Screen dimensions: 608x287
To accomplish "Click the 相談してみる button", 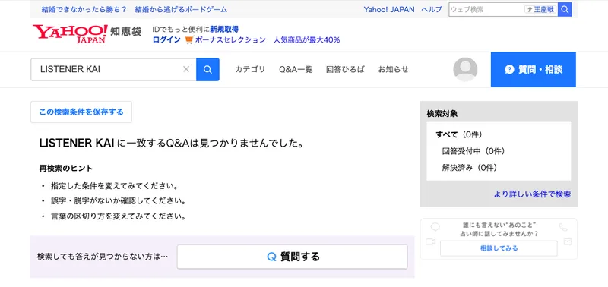I will click(499, 248).
